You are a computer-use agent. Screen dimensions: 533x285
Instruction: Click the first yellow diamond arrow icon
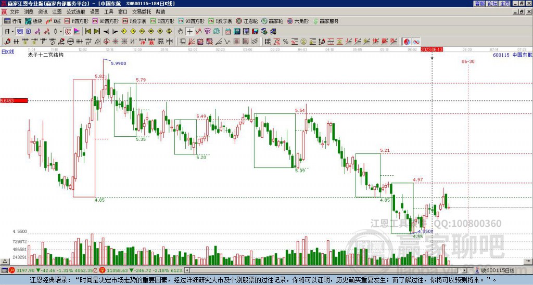[x=124, y=32]
